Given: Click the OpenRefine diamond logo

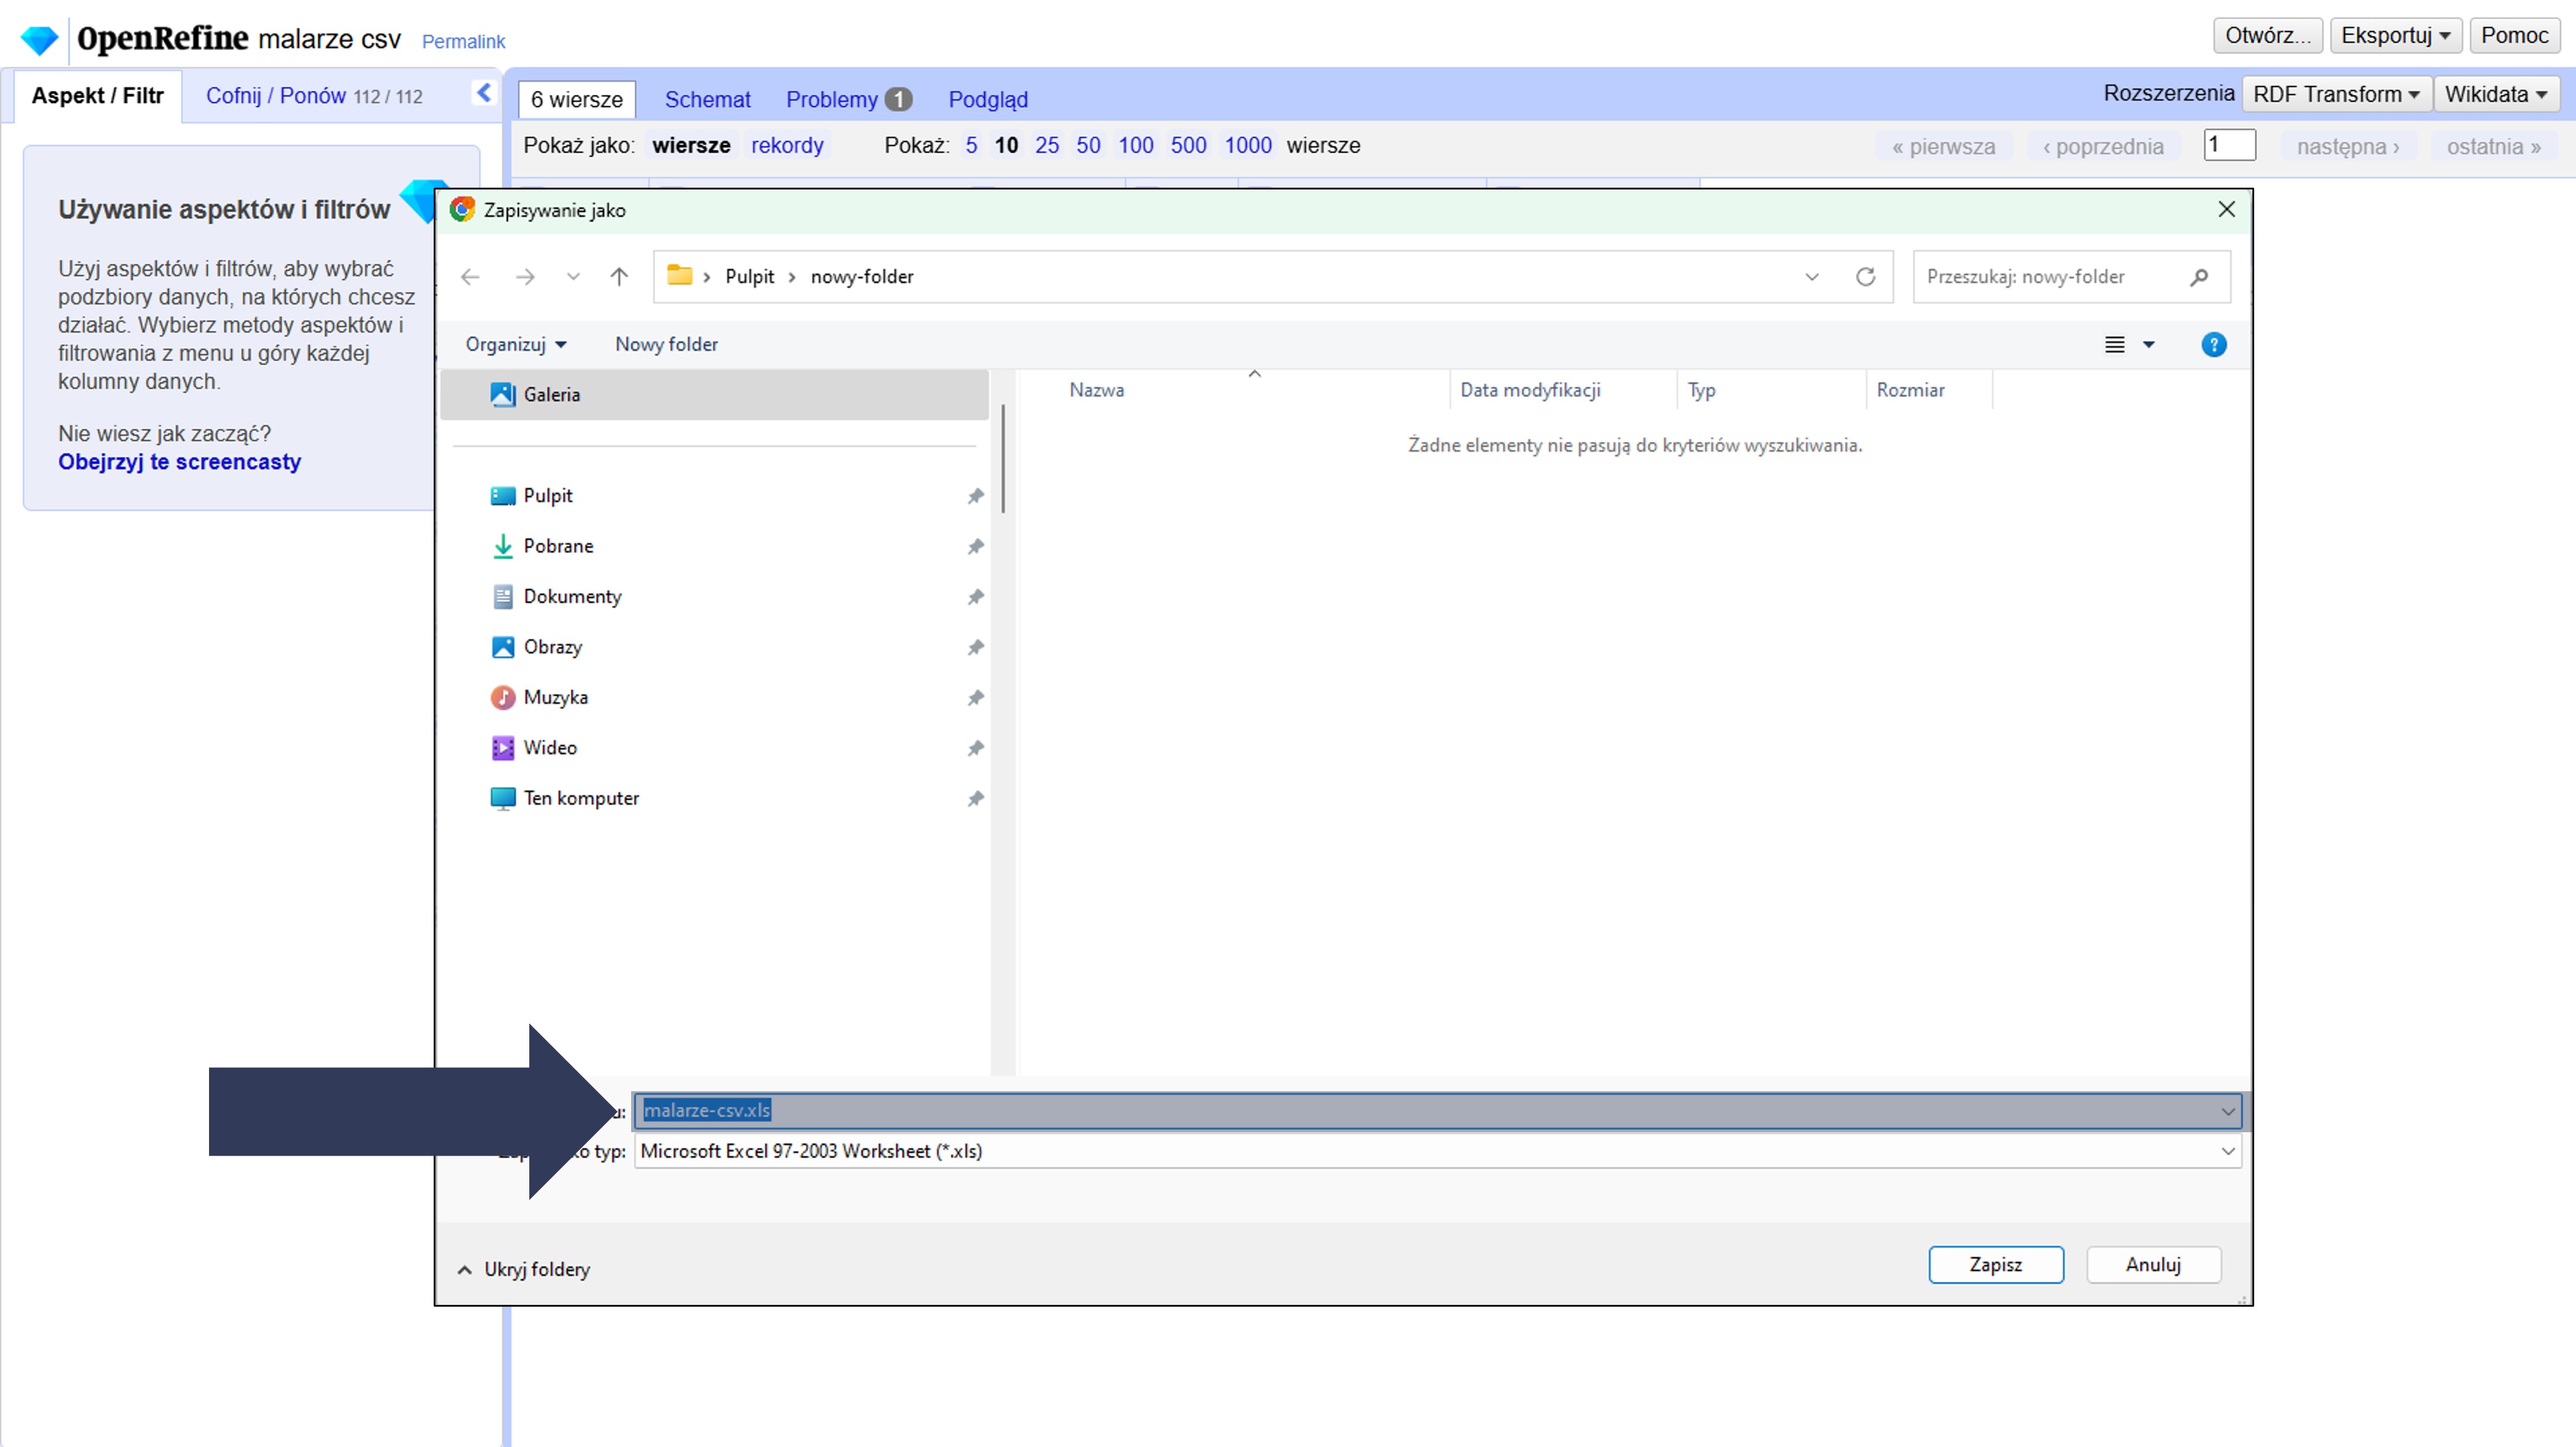Looking at the screenshot, I should point(40,40).
